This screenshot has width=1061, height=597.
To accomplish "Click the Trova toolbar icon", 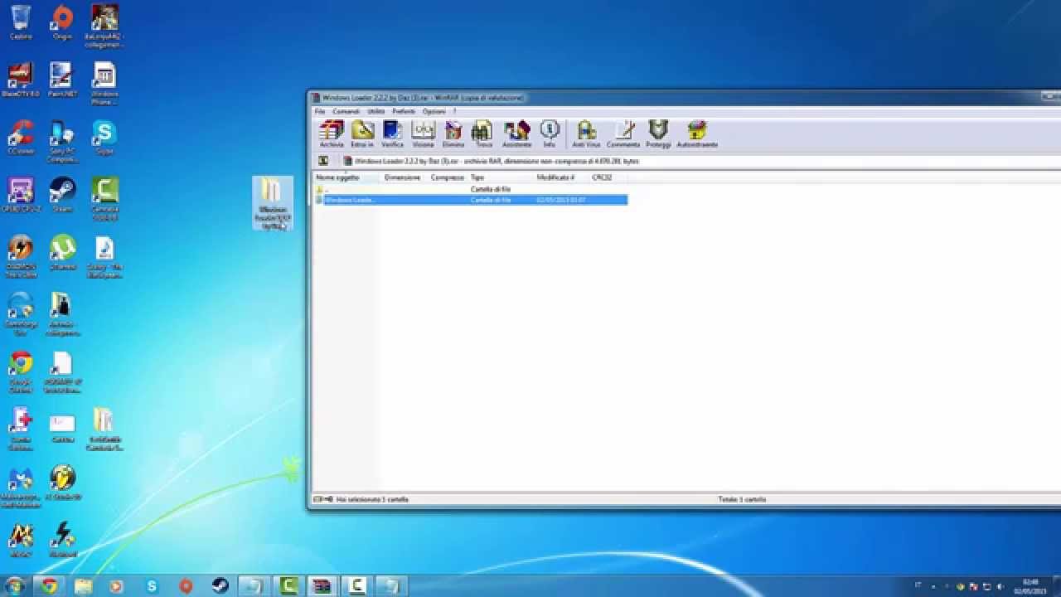I will pos(483,133).
